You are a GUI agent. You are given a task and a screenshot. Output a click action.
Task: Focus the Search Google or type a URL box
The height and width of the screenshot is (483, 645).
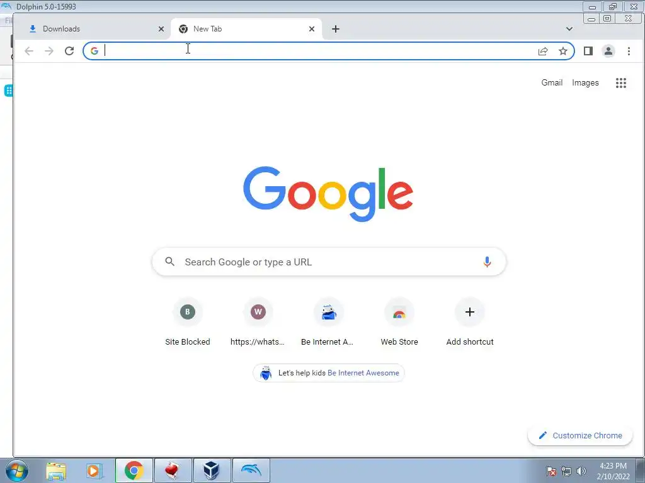coord(329,262)
